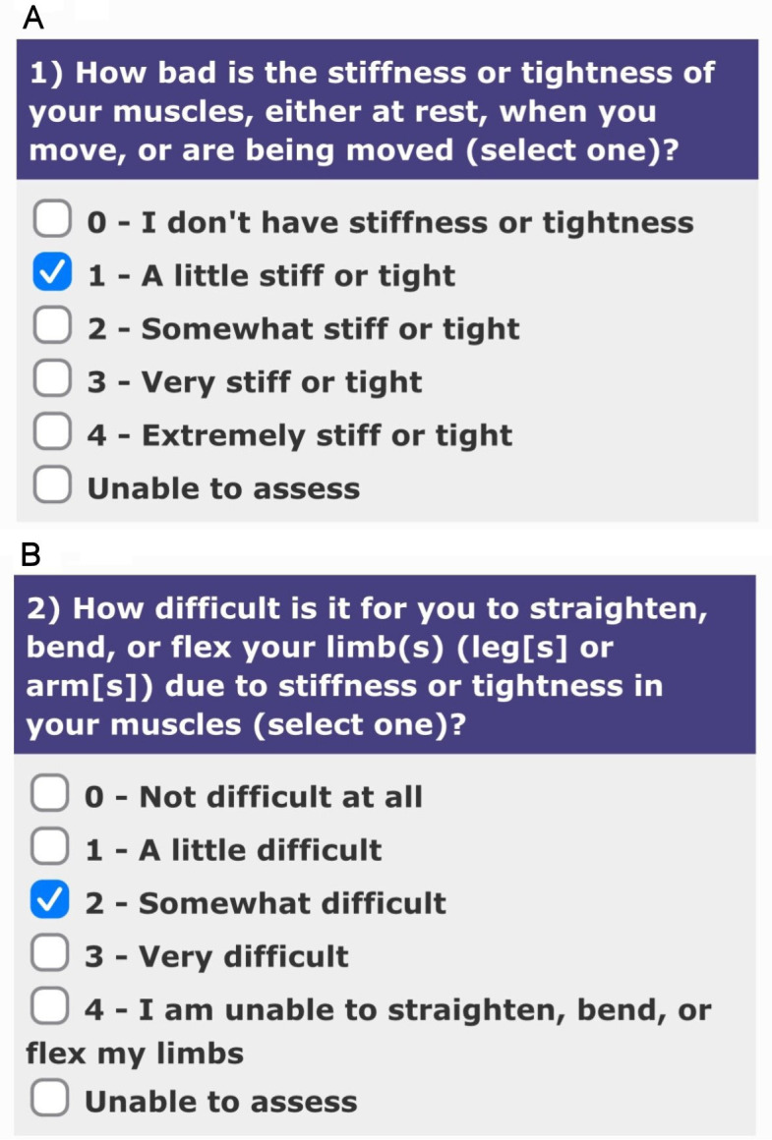Tick '3 - Very difficult' checkbox
Viewport: 772px width, 1140px height.
tap(50, 952)
